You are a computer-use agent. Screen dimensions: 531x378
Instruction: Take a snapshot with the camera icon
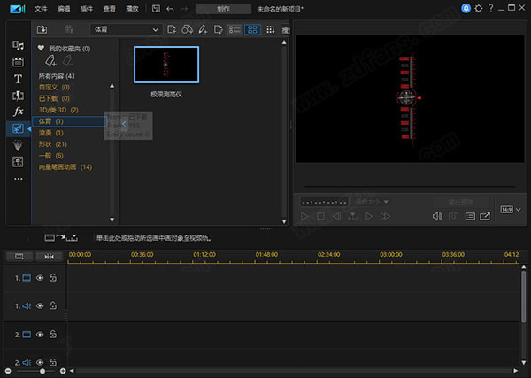tap(453, 216)
